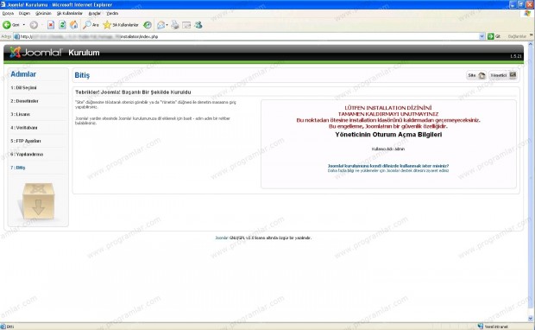Print the page with printer icon
Viewport: 535px width, 330px height.
click(175, 25)
